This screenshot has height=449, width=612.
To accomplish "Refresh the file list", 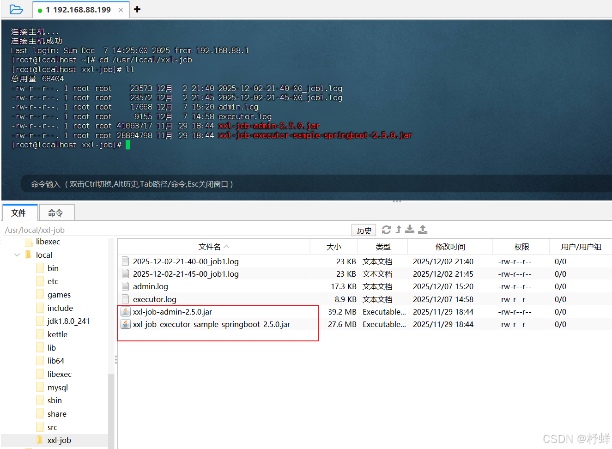I will pyautogui.click(x=387, y=230).
